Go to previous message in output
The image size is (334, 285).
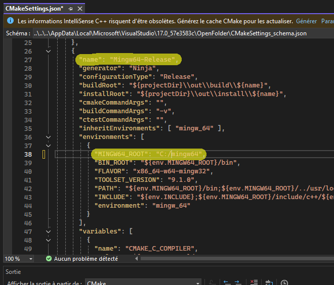pyautogui.click(x=226, y=282)
